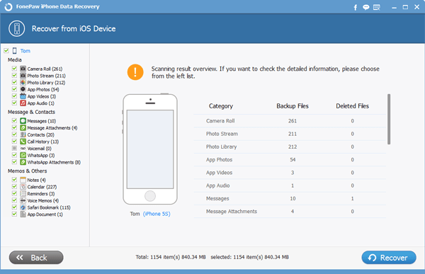
Task: Uncheck the Calendar checkbox
Action: point(14,187)
